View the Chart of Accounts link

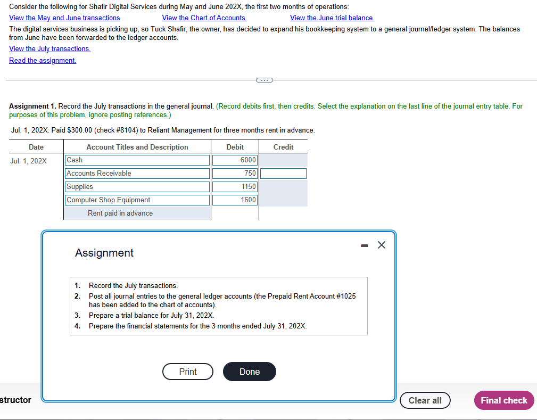204,18
